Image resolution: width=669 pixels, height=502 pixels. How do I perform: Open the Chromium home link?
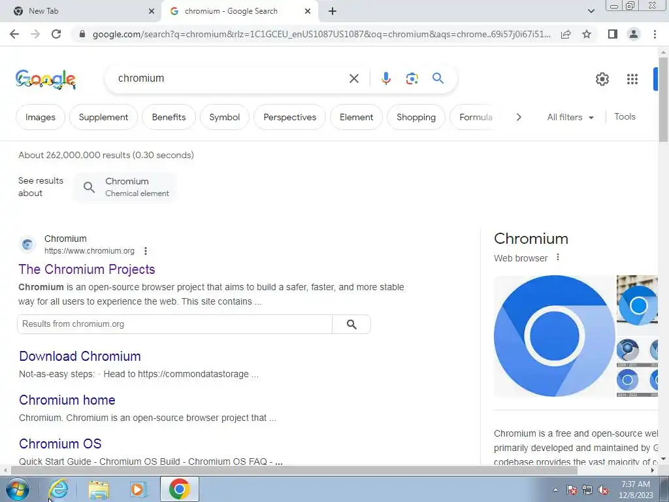pos(67,401)
